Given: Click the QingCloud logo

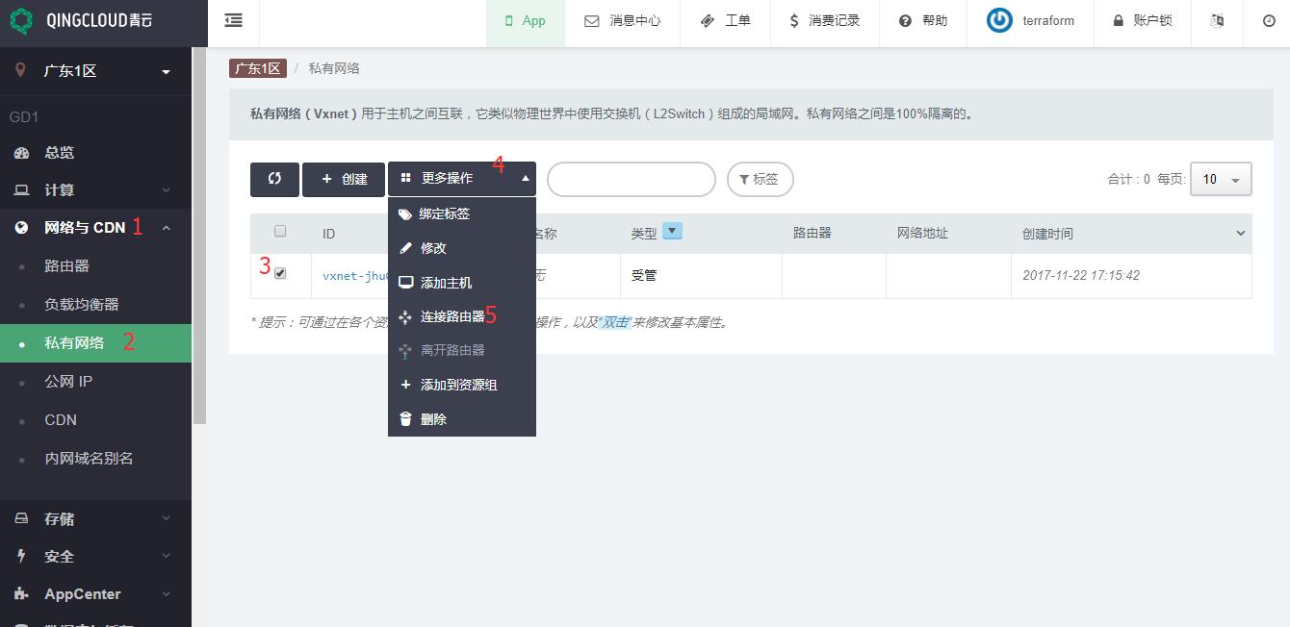Looking at the screenshot, I should click(21, 20).
